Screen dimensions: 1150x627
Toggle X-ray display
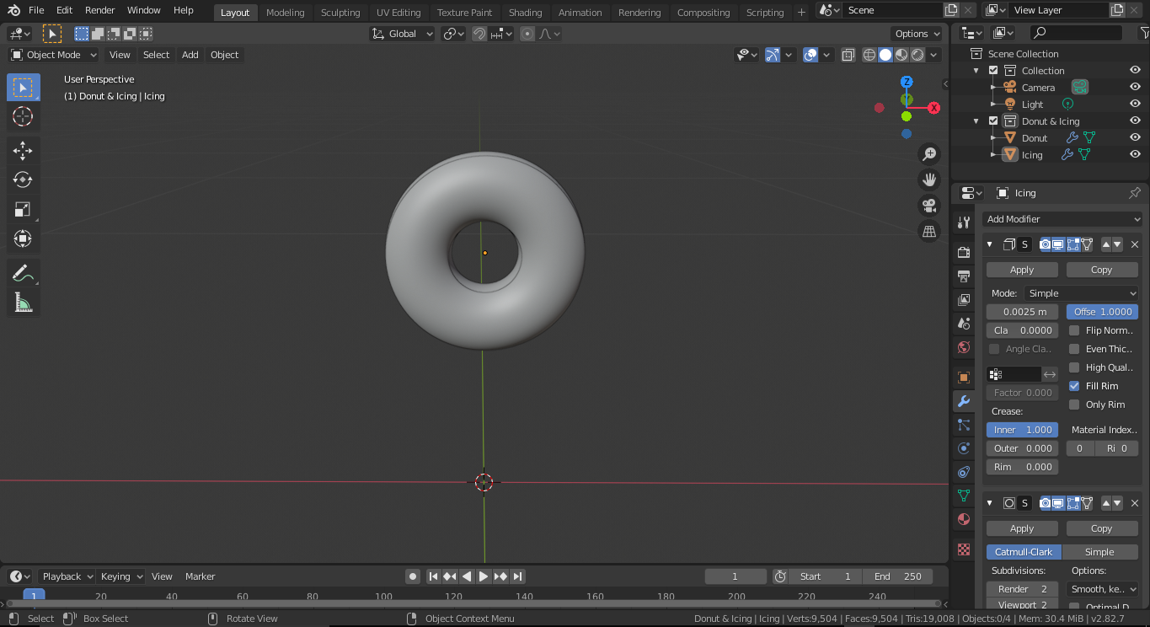[x=848, y=55]
